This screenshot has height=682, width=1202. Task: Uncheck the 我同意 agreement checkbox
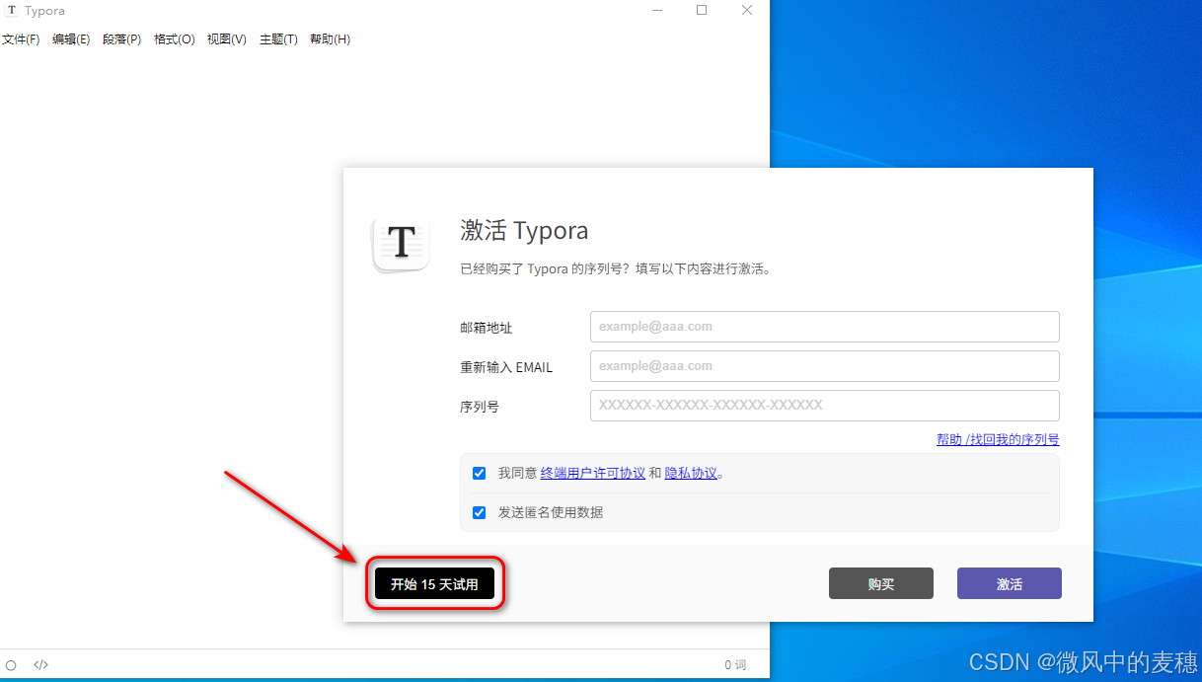(480, 473)
